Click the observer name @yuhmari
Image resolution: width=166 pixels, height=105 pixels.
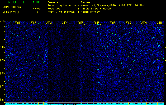[x=87, y=2]
